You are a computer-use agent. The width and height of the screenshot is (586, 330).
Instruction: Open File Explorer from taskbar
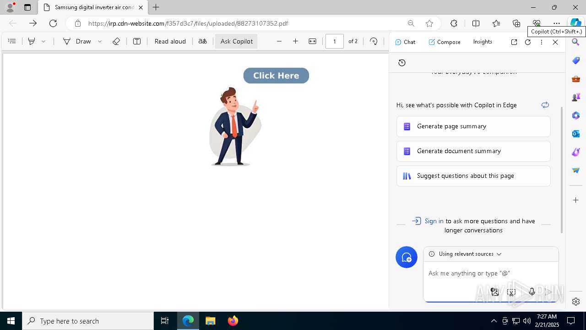point(211,321)
